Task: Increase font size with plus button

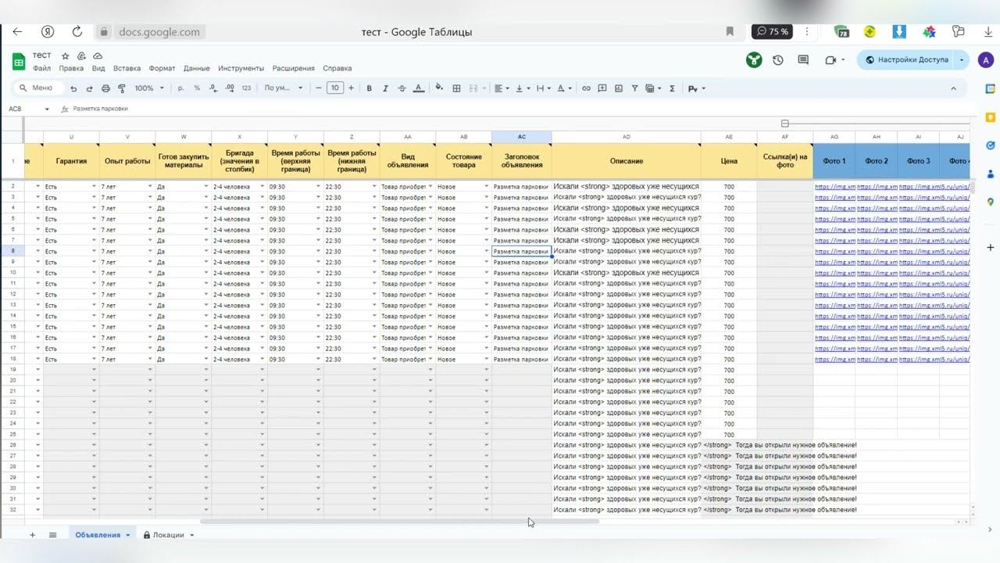Action: (351, 88)
